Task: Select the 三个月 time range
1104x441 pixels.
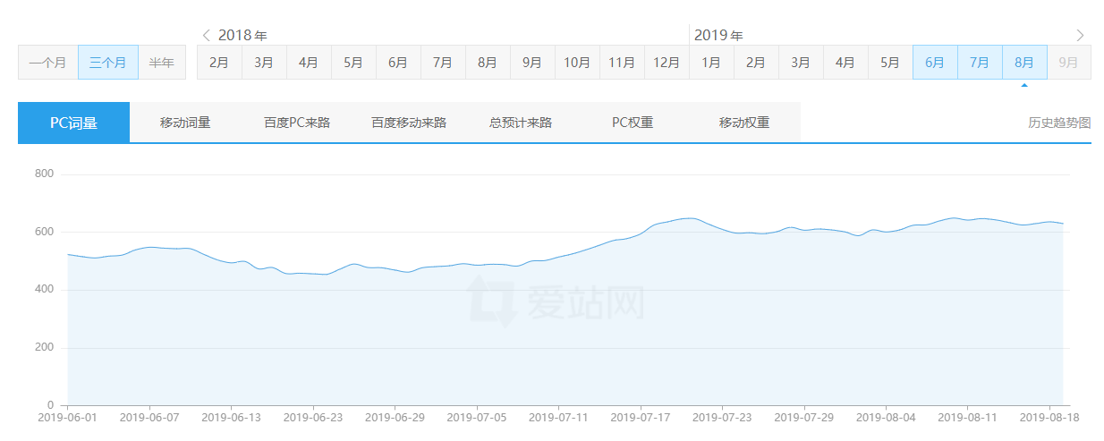Action: [108, 63]
